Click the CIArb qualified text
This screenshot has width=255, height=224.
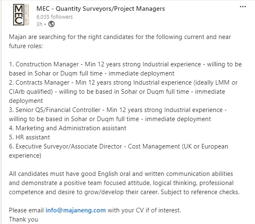31,92
